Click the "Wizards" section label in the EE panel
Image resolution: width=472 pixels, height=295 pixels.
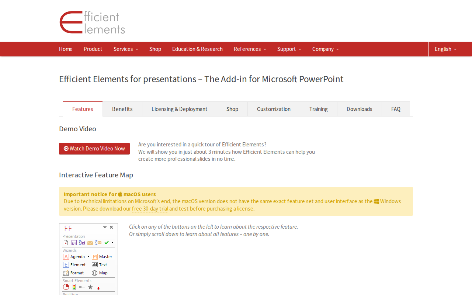[x=70, y=250]
